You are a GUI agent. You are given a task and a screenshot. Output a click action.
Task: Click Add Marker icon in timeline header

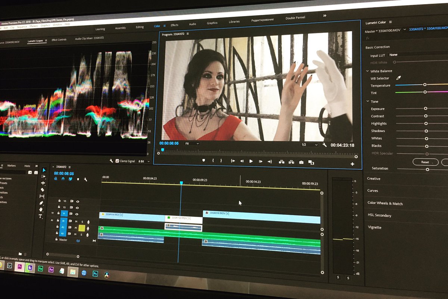coord(78,179)
